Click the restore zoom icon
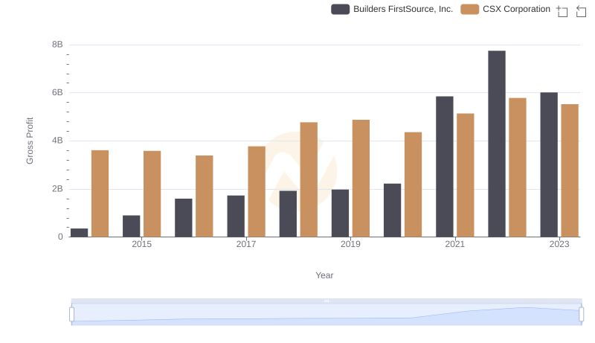Screen dimensions: 595x343 point(581,11)
